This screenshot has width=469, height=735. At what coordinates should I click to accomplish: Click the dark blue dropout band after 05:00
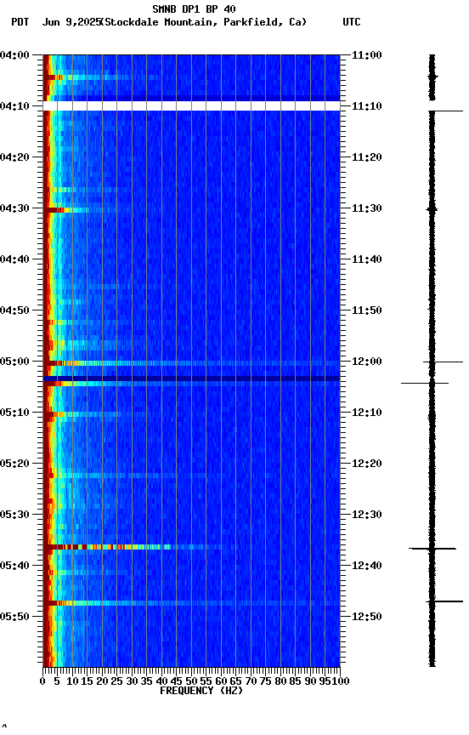(x=191, y=379)
